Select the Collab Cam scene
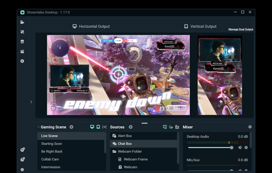The image size is (272, 173). [71, 159]
